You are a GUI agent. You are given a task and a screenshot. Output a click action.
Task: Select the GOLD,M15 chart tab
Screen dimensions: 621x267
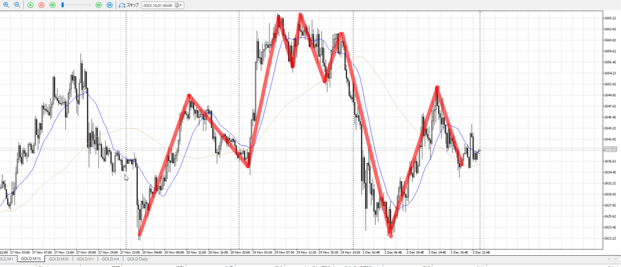point(31,259)
